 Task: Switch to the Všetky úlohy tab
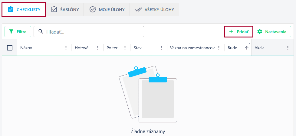coord(154,9)
